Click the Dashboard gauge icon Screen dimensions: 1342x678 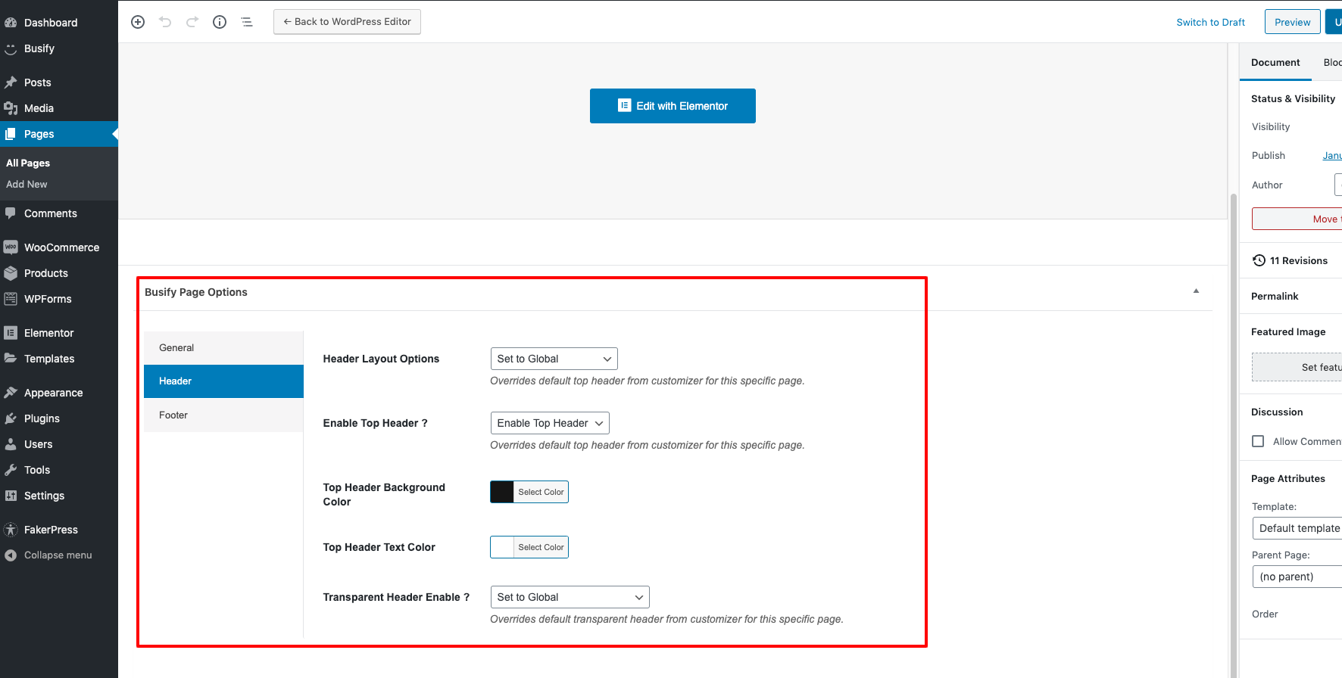coord(11,23)
